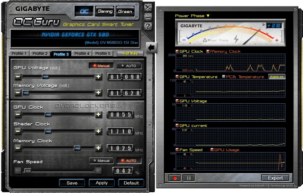Set Fan Speed mode to AUTO
This screenshot has width=303, height=193.
click(129, 160)
